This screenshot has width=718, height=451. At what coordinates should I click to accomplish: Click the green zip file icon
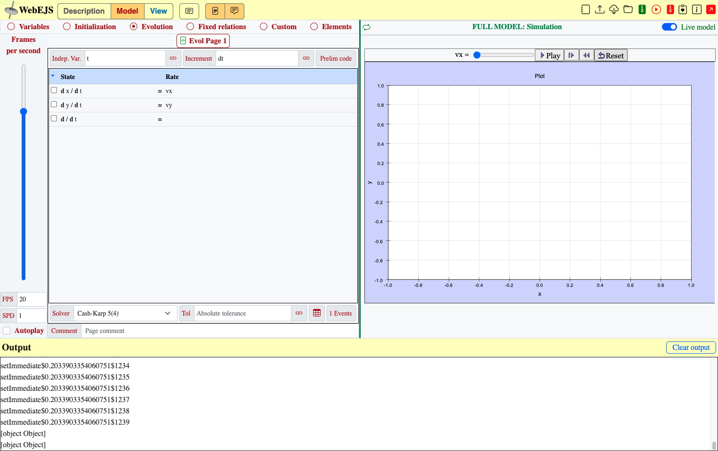pyautogui.click(x=642, y=9)
